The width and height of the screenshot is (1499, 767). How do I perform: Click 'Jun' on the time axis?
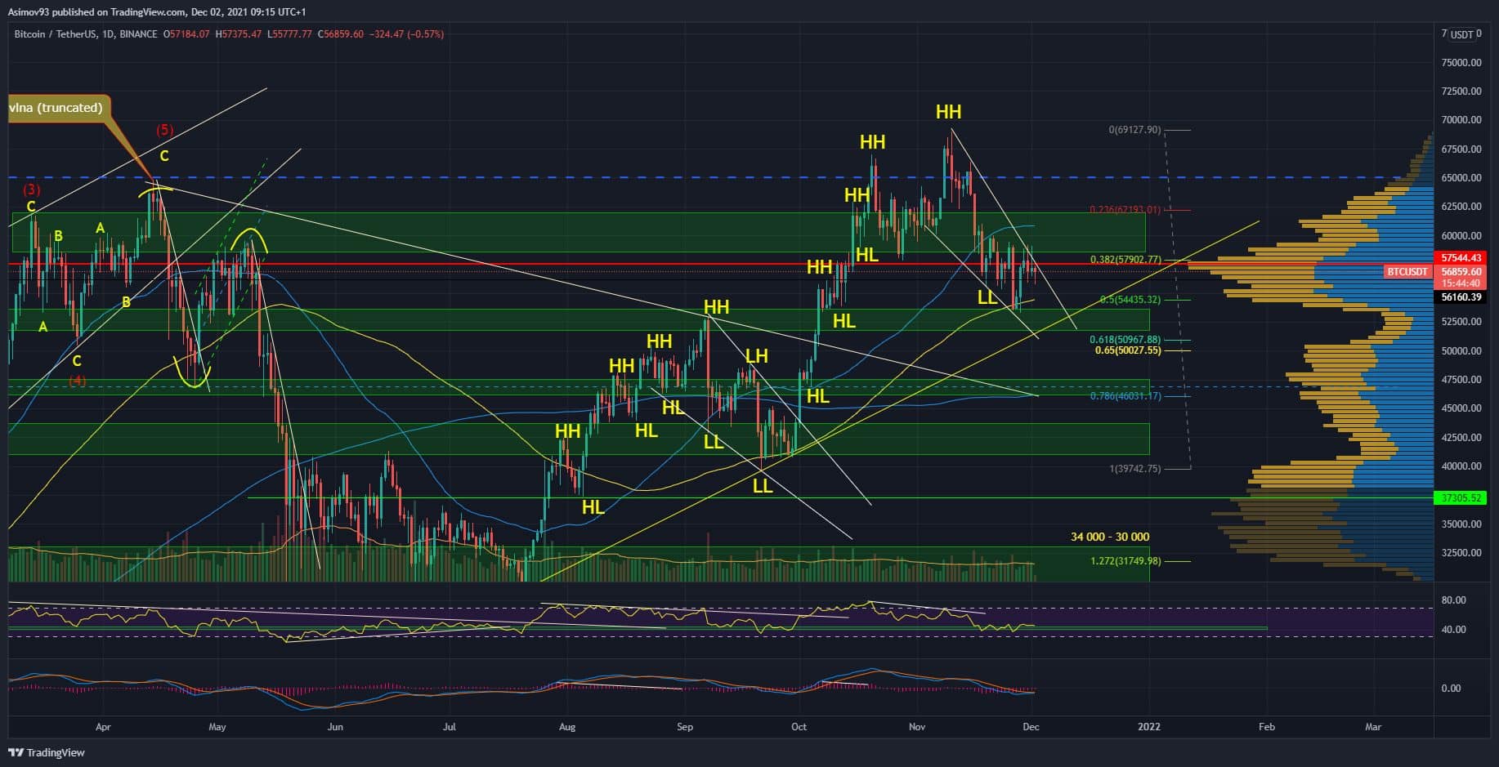pos(334,727)
